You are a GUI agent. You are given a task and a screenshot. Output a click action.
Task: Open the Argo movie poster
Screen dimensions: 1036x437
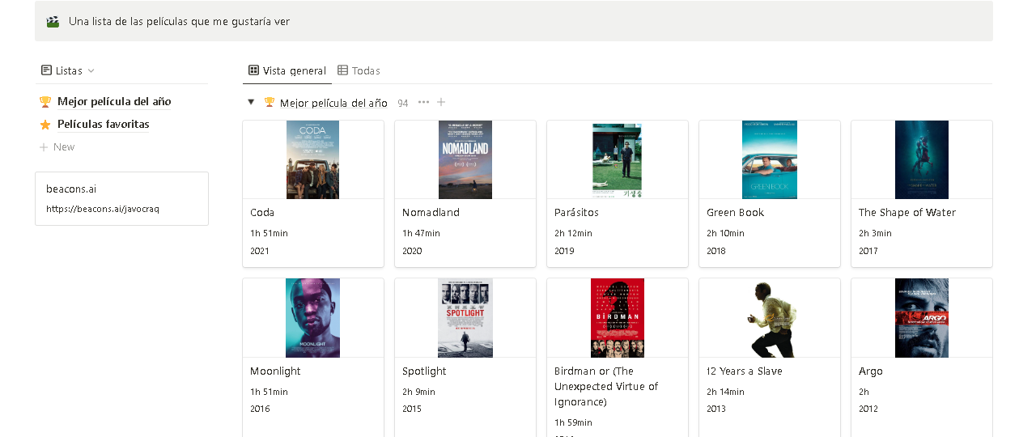922,318
